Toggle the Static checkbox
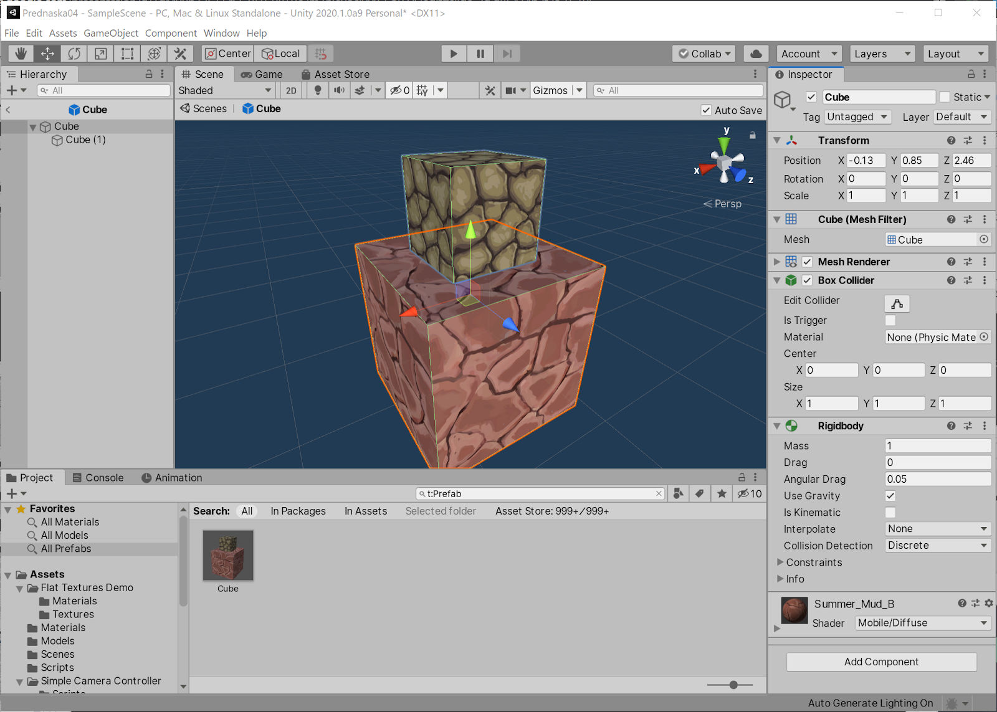Image resolution: width=997 pixels, height=712 pixels. [x=945, y=97]
